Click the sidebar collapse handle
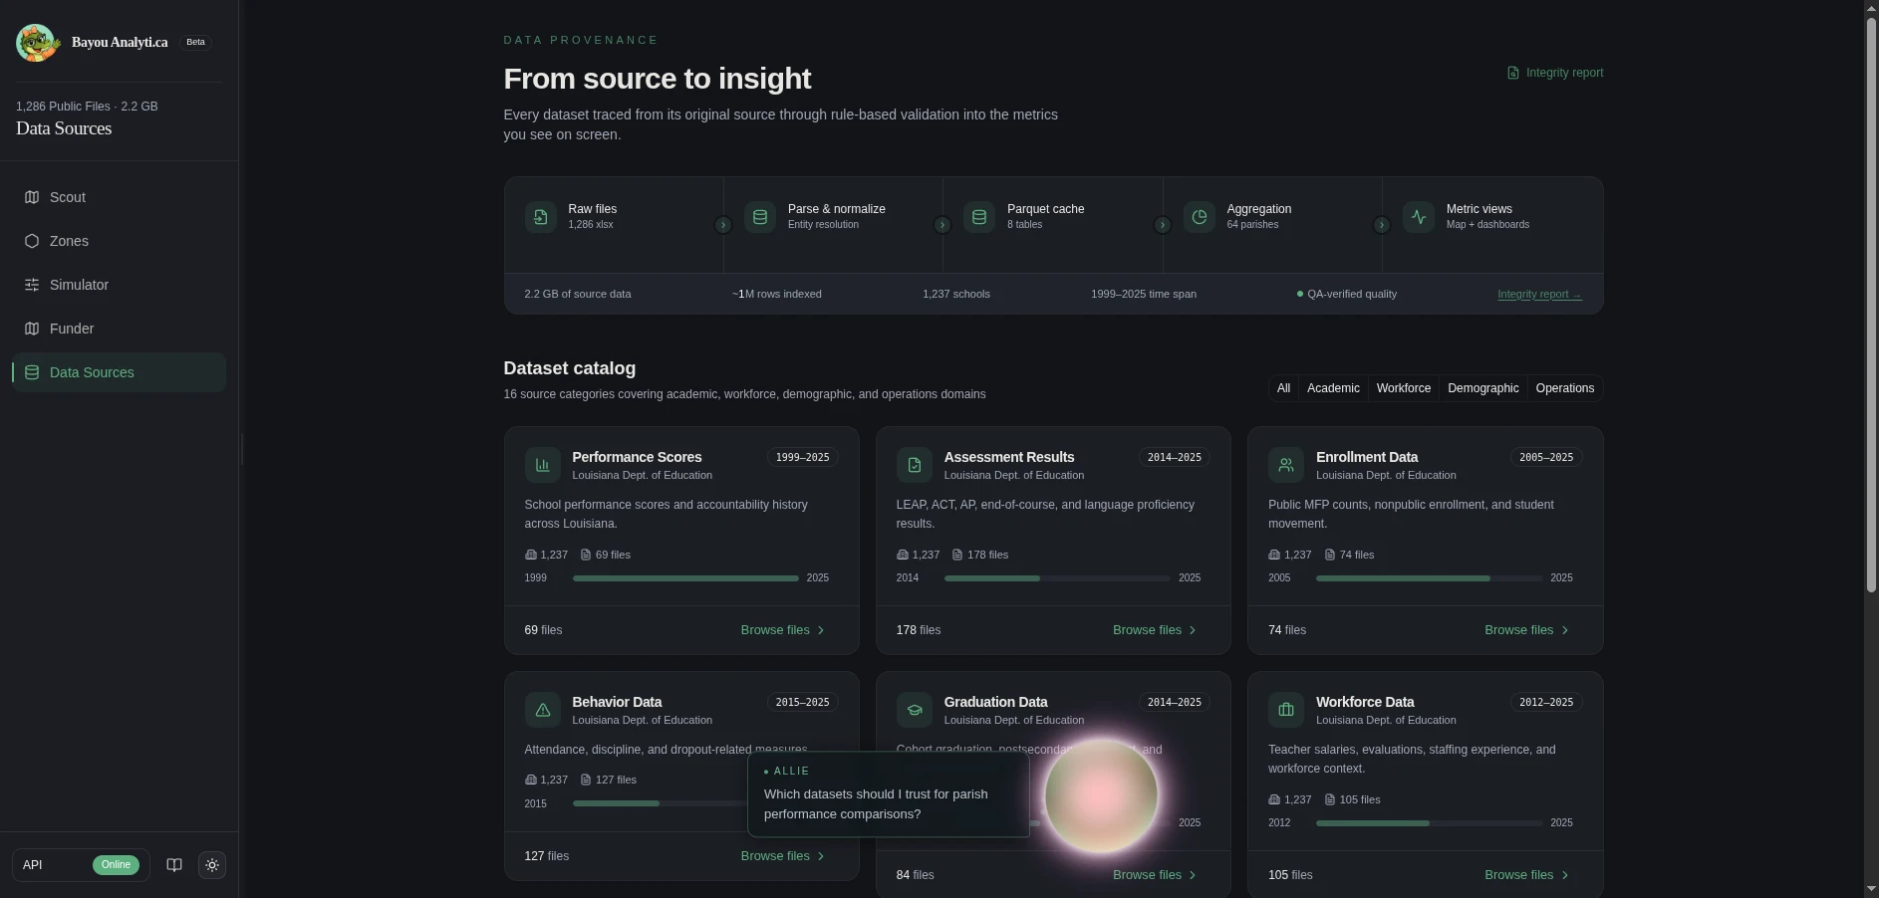 (242, 449)
